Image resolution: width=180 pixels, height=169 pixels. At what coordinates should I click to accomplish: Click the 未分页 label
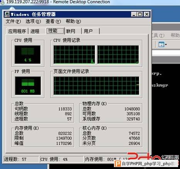(89, 143)
